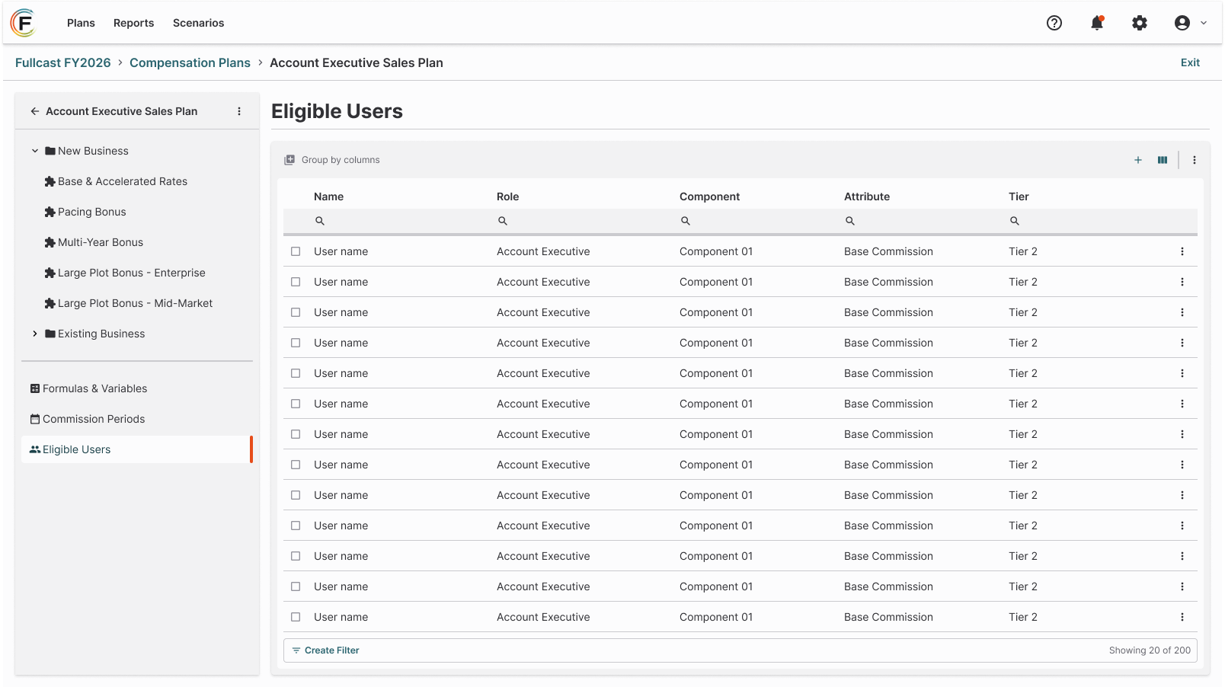
Task: Open eighth row's kebab actions menu
Action: 1182,465
